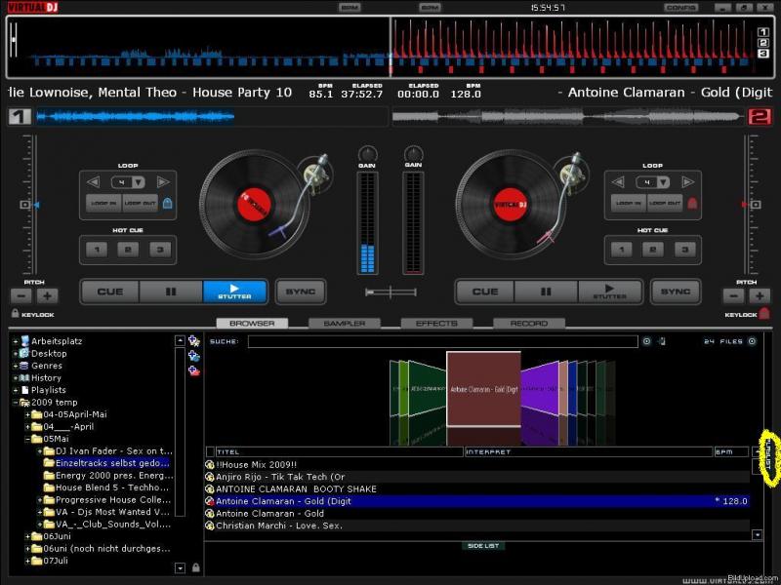Trigger hot cue 1 on deck 1
The width and height of the screenshot is (781, 585).
97,250
